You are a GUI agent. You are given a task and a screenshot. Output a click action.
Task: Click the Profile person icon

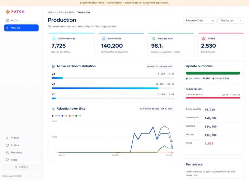click(7, 138)
